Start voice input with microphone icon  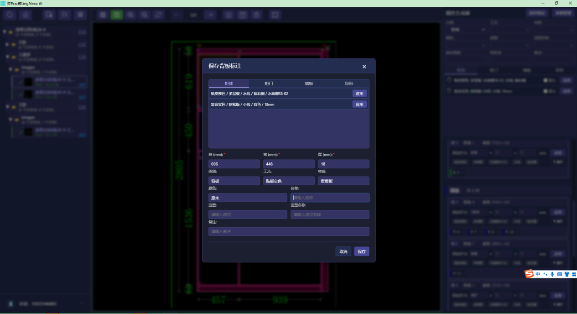tap(552, 274)
